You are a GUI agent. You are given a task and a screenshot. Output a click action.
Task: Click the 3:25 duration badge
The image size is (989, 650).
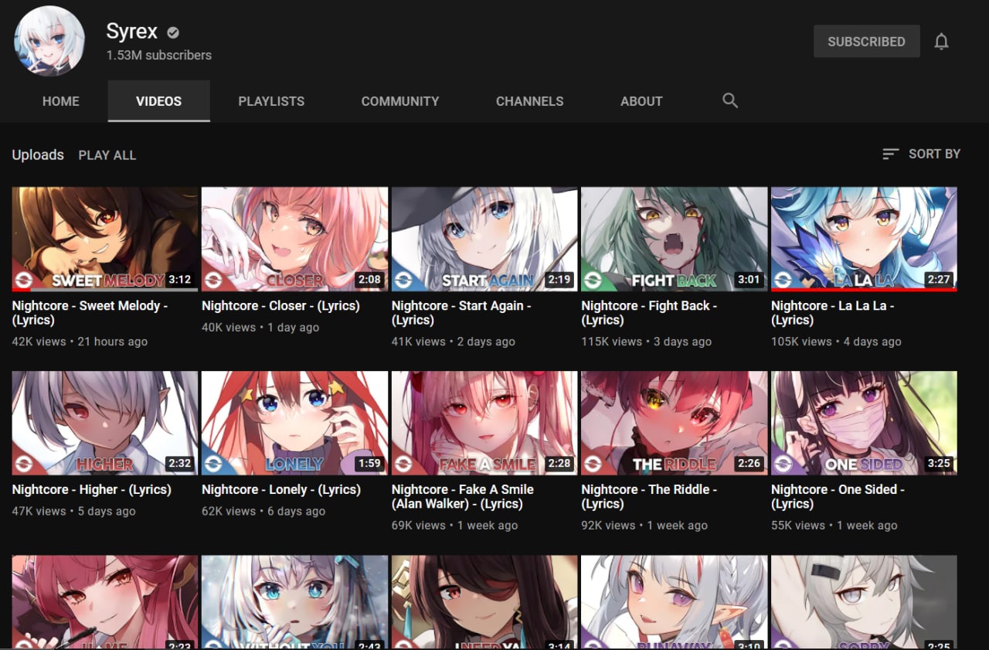tap(939, 464)
